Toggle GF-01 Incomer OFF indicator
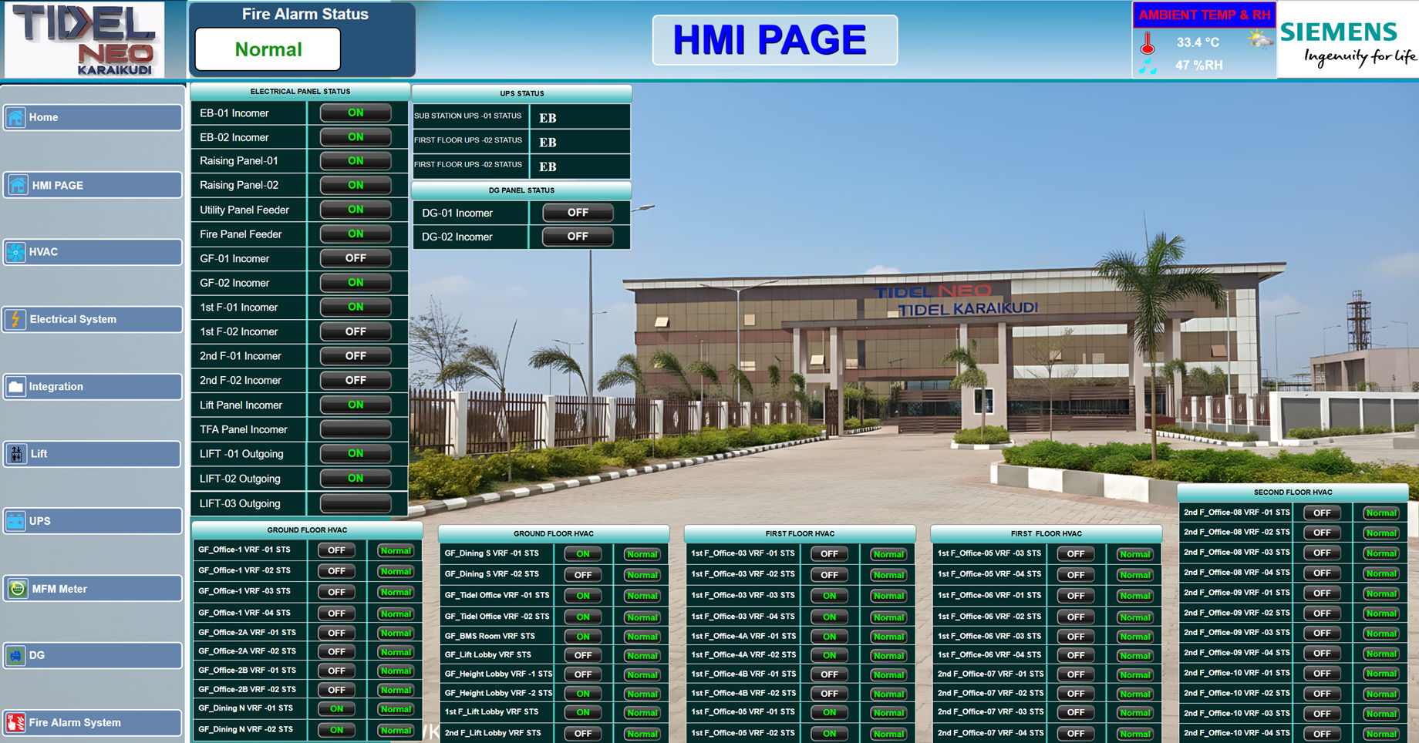Viewport: 1419px width, 743px height. coord(356,258)
